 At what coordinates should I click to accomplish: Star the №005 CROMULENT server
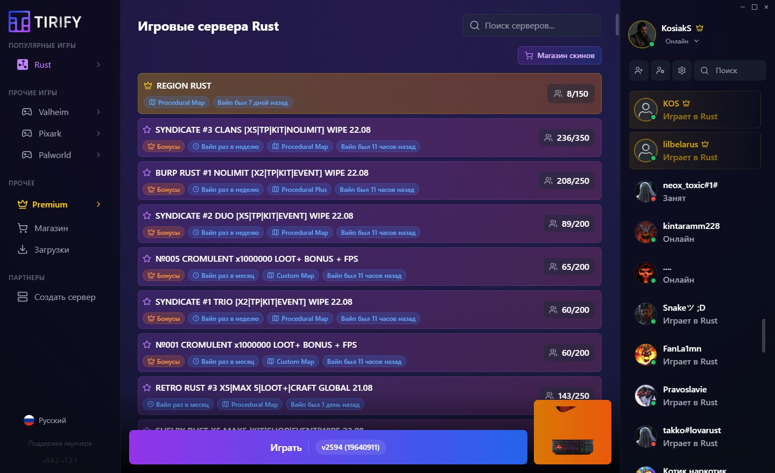147,259
